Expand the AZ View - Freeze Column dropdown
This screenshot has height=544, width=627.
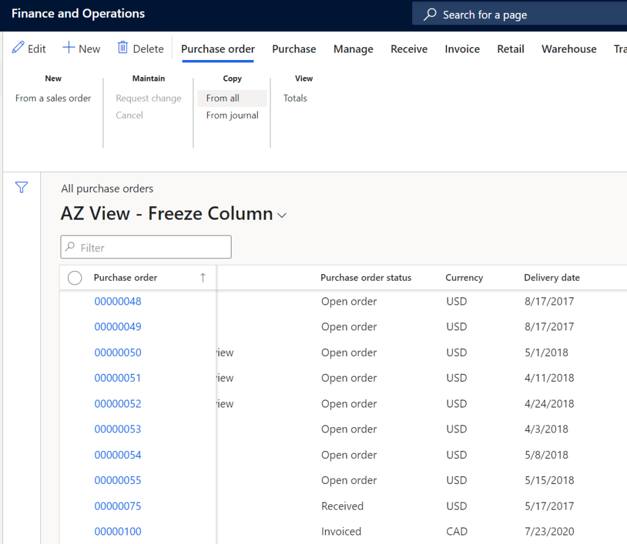[282, 215]
